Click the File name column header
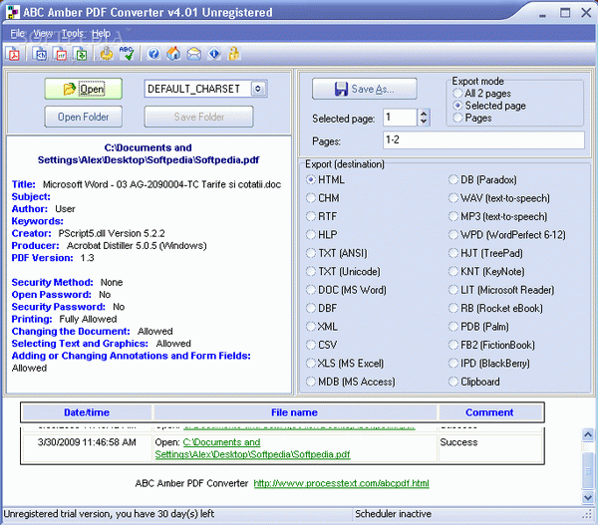This screenshot has height=525, width=598. pyautogui.click(x=294, y=412)
